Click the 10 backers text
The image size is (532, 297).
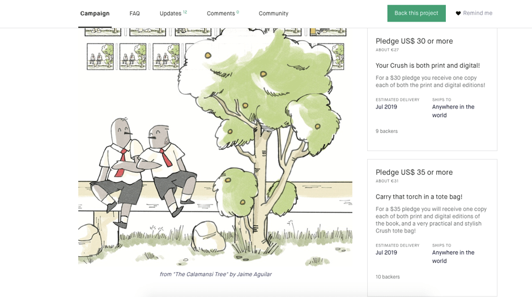coord(388,277)
